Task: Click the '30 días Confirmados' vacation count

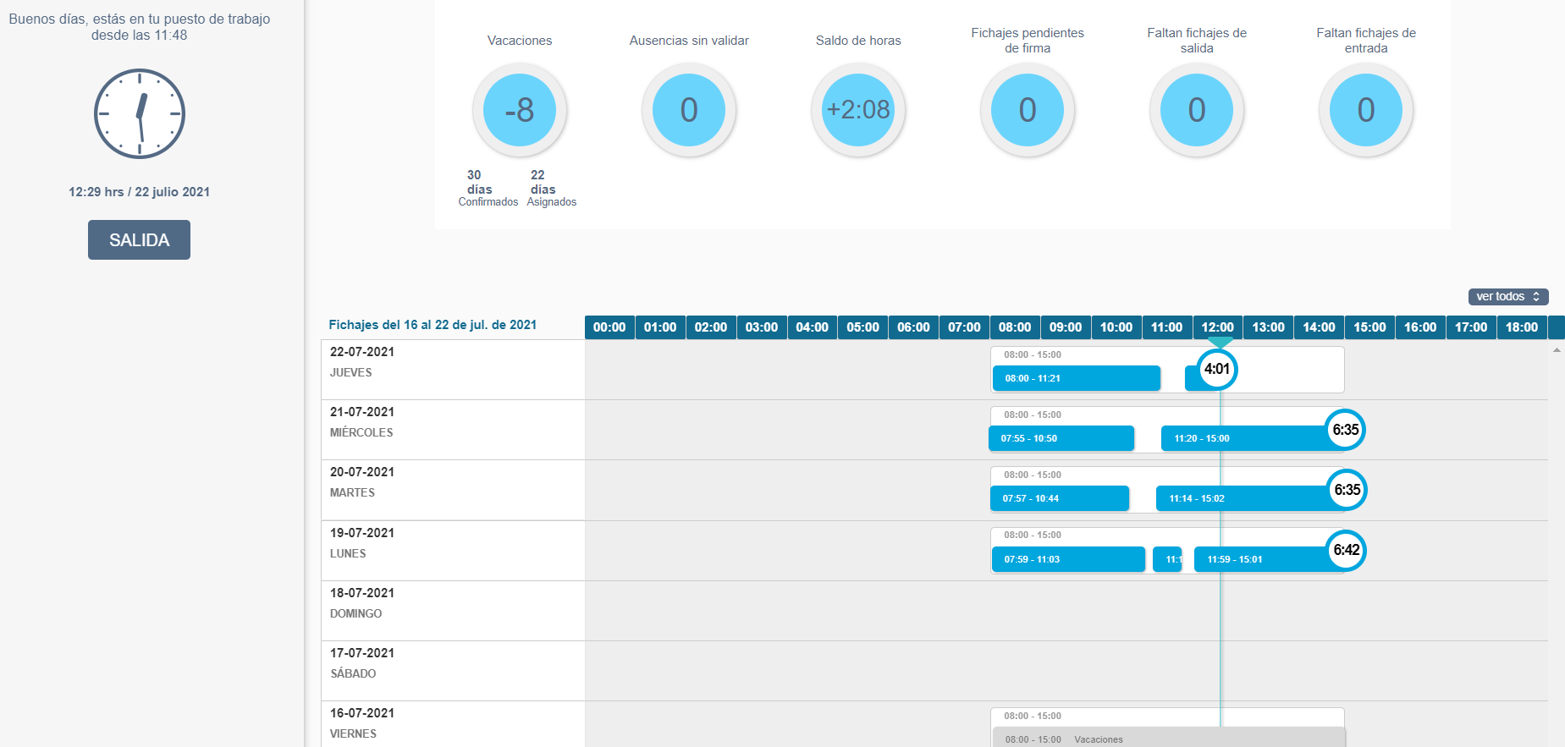Action: 488,188
